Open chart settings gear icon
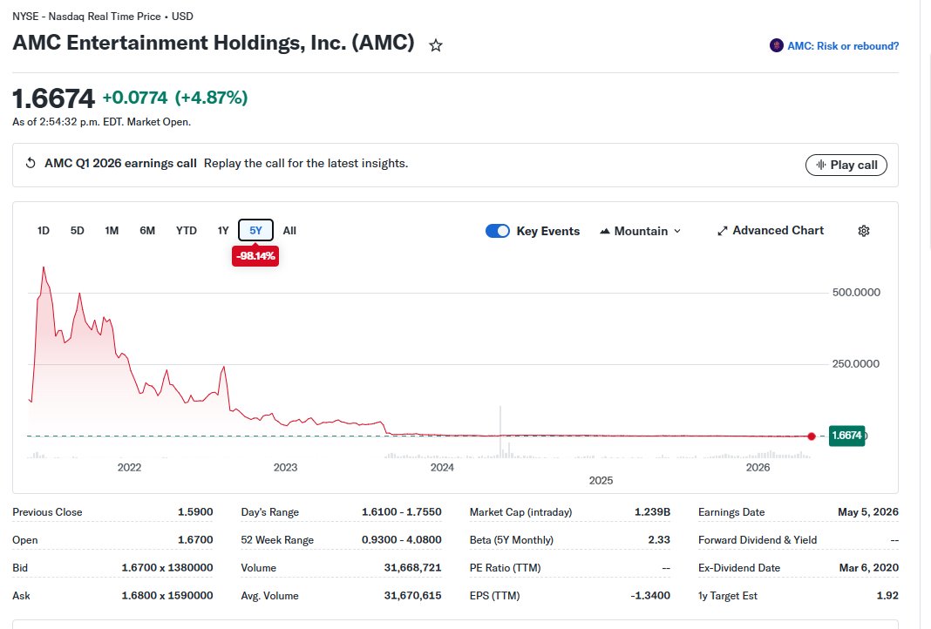The height and width of the screenshot is (629, 931). [x=864, y=231]
